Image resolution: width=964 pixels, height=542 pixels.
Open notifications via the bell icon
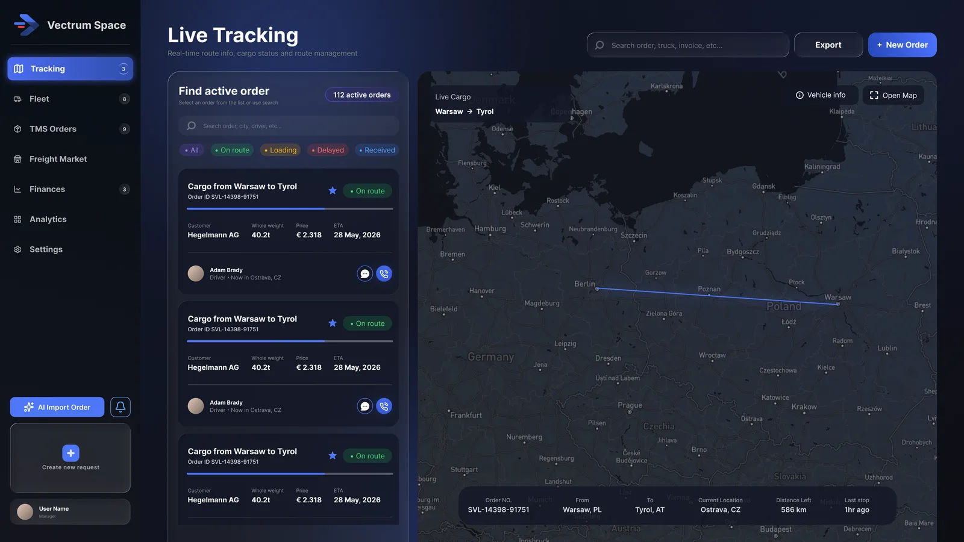coord(120,407)
